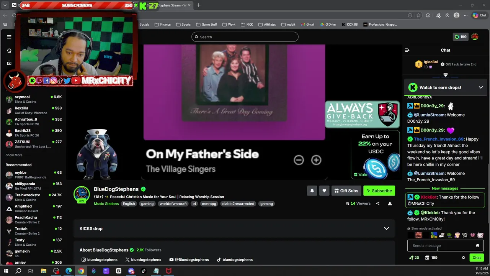Open @Bluedogstephens YouTube link
Image resolution: width=490 pixels, height=276 pixels.
tap(189, 260)
